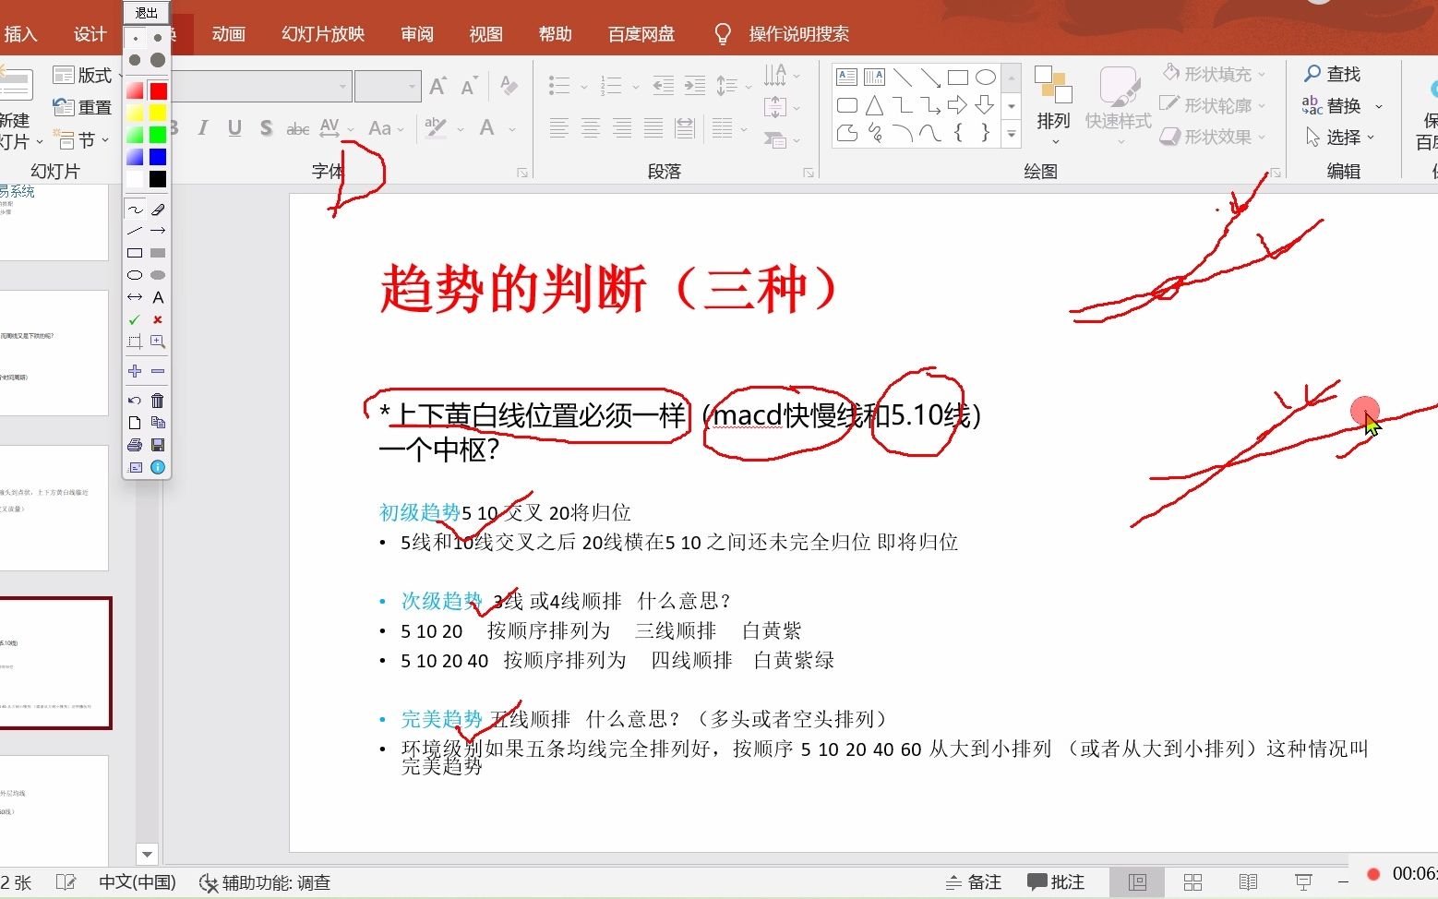The image size is (1438, 899).
Task: Select the filled rectangle annotation tool
Action: coord(158,253)
